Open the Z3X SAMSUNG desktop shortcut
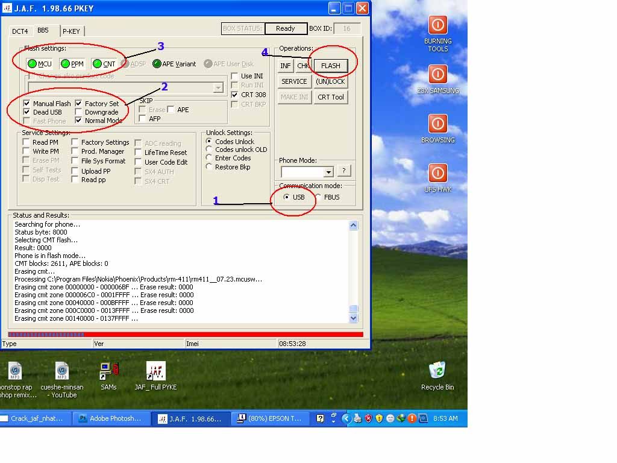 tap(437, 74)
